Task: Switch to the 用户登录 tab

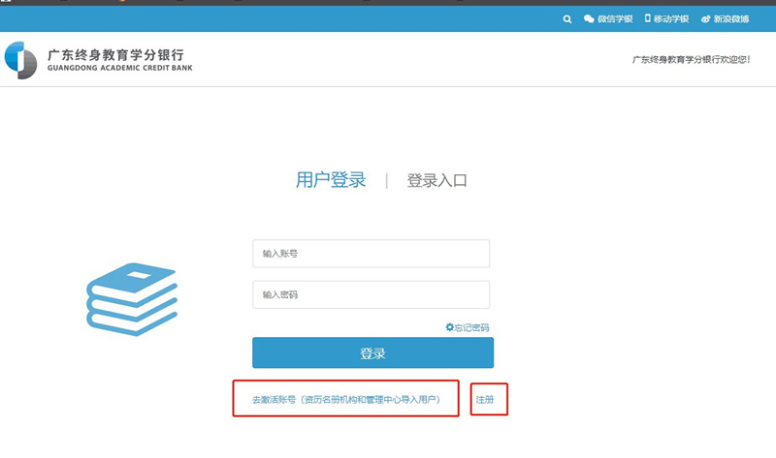Action: click(331, 180)
